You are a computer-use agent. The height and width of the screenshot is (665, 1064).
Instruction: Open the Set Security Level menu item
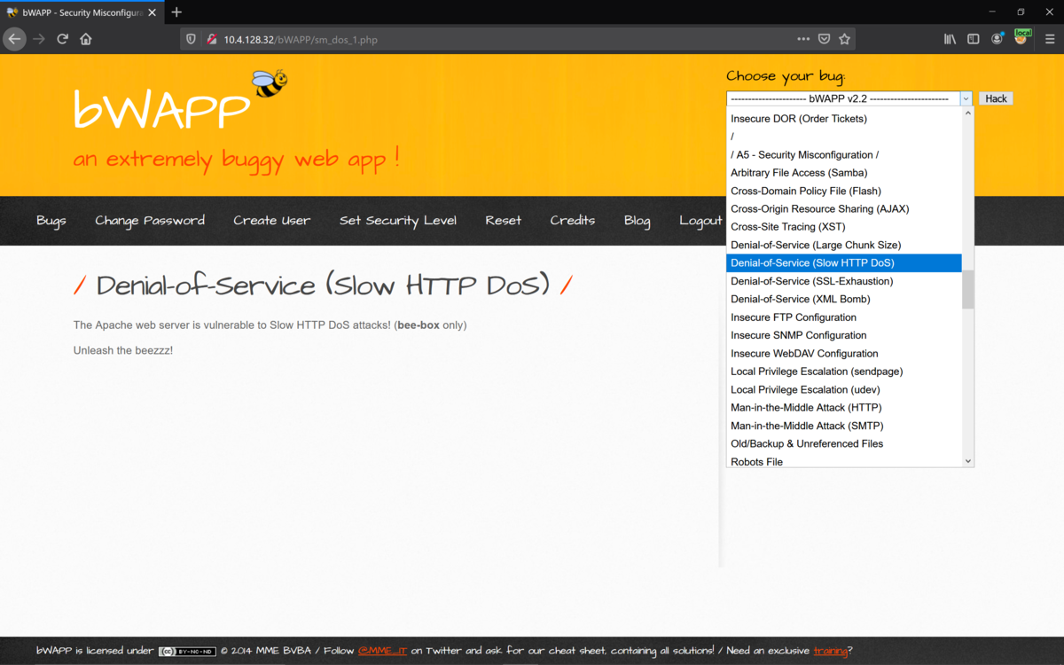tap(398, 221)
